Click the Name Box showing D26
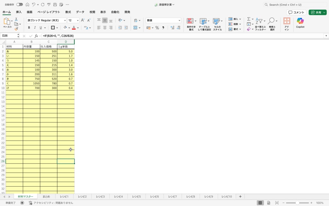 [x=10, y=36]
